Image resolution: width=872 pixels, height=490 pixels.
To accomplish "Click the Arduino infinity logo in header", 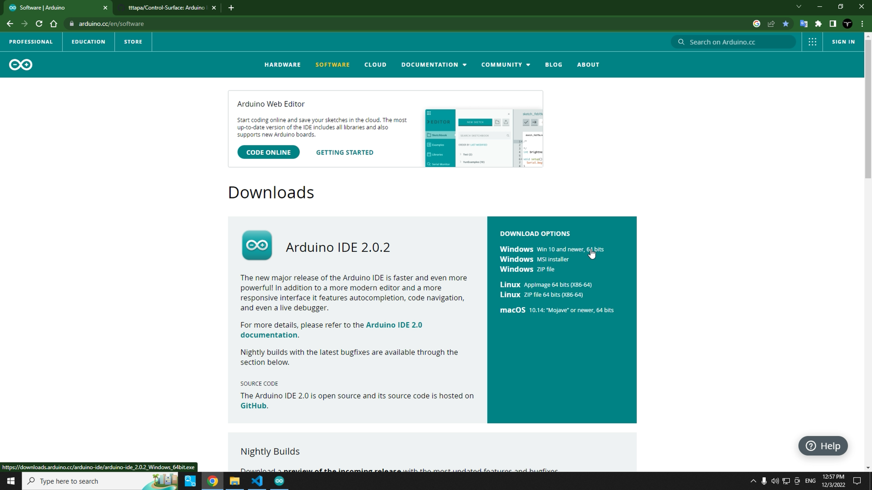I will click(x=21, y=65).
